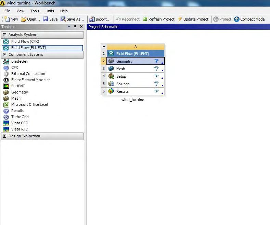Click the Setup cell's blue corner arrow
Screen dimensions: 270x225
click(163, 78)
